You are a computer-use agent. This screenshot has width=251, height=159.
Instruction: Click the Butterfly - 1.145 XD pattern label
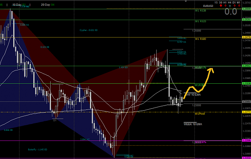37,149
